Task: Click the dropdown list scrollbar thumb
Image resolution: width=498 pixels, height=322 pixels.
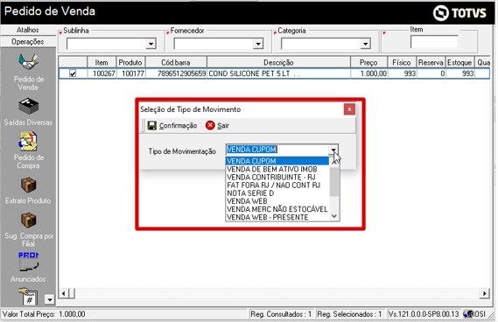Action: [x=334, y=182]
